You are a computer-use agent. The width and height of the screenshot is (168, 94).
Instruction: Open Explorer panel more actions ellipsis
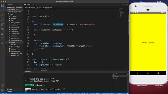(x=21, y=5)
